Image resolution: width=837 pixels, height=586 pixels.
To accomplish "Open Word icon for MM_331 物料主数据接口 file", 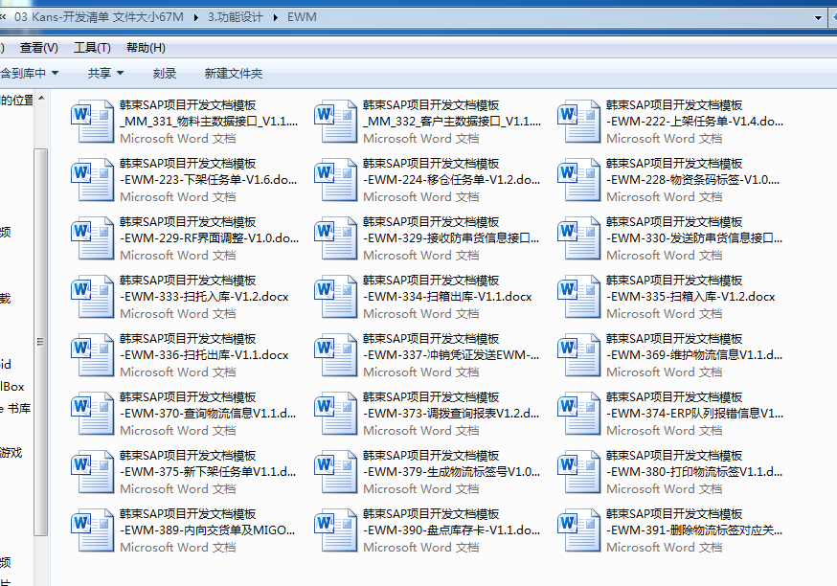I will 92,122.
